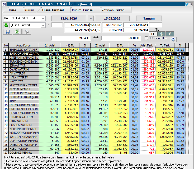The height and width of the screenshot is (169, 194).
Task: Export table to Excel icon
Action: click(17, 32)
